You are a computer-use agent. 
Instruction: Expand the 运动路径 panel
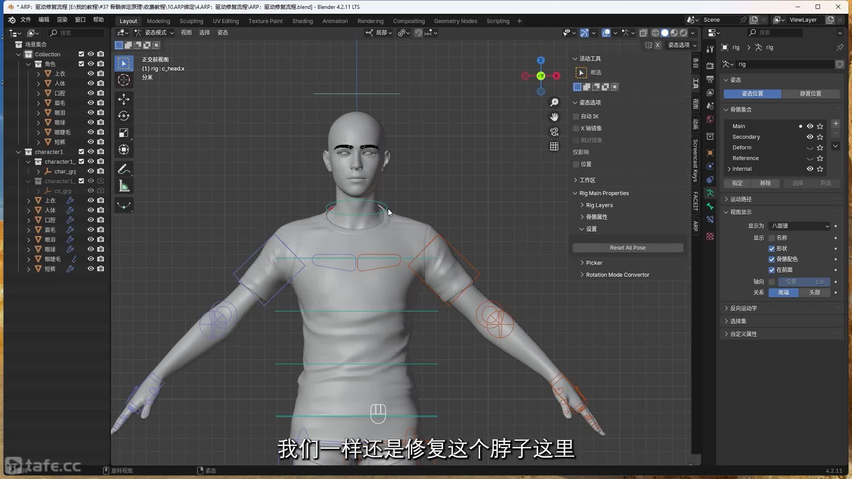(x=741, y=199)
